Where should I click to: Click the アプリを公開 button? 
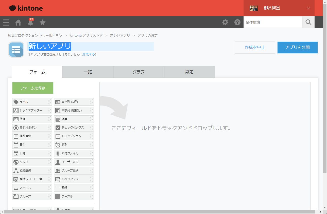coord(298,48)
